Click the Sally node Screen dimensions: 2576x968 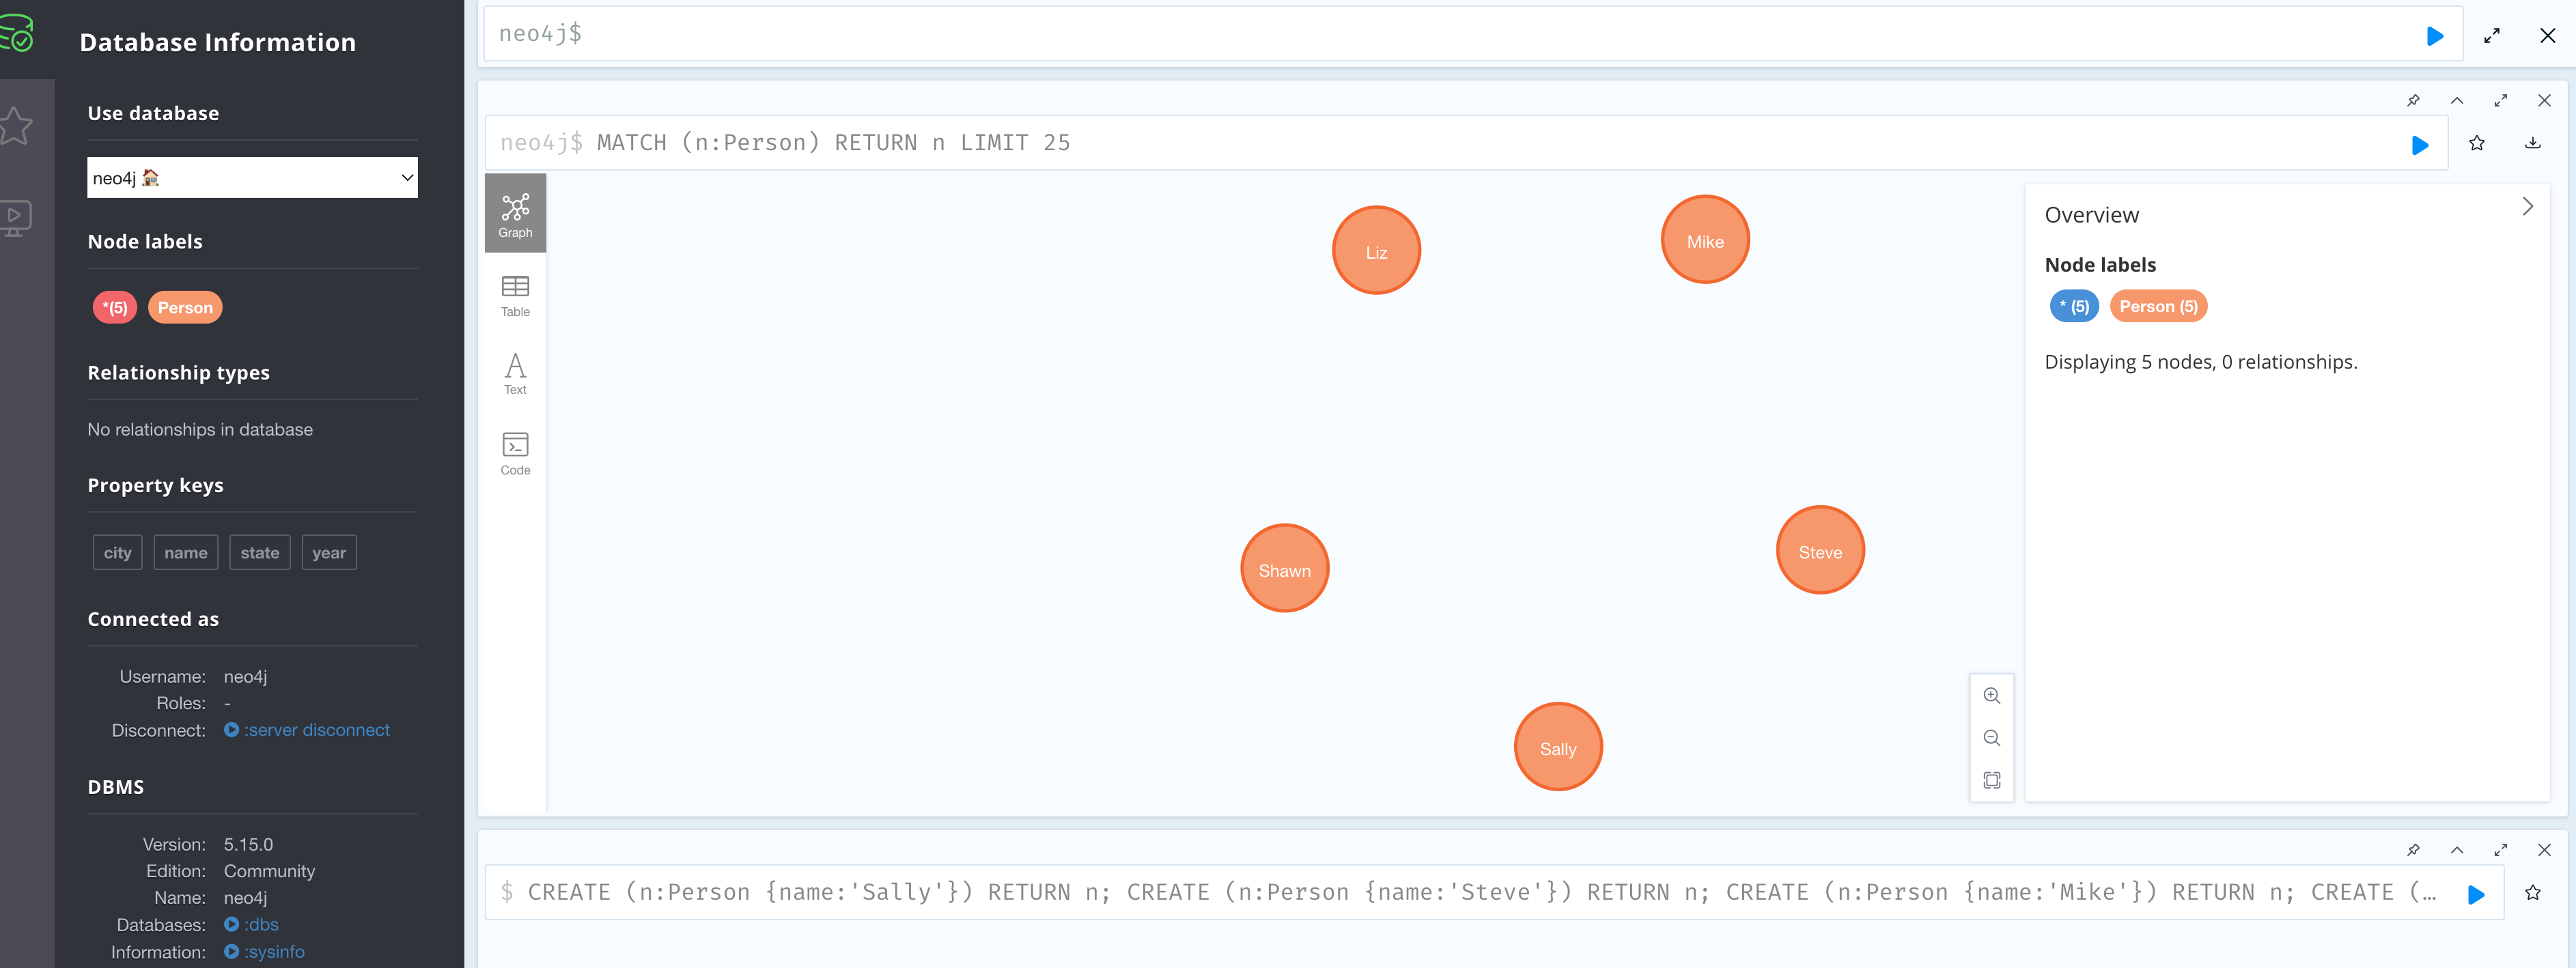click(1557, 748)
